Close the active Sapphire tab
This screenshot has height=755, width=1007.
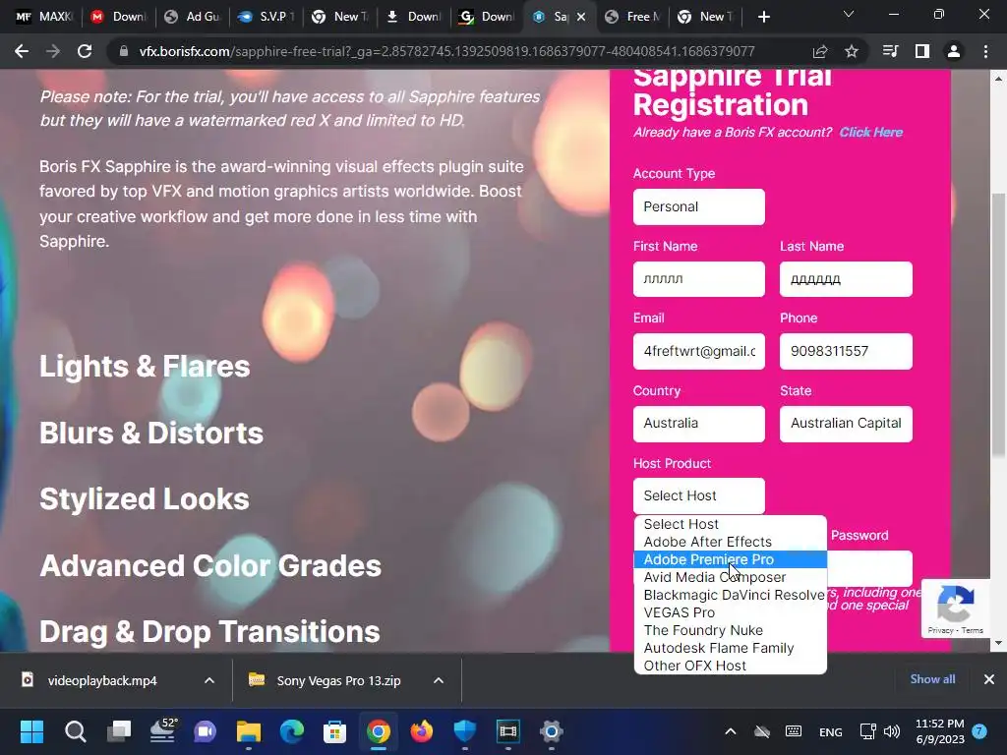coord(581,17)
